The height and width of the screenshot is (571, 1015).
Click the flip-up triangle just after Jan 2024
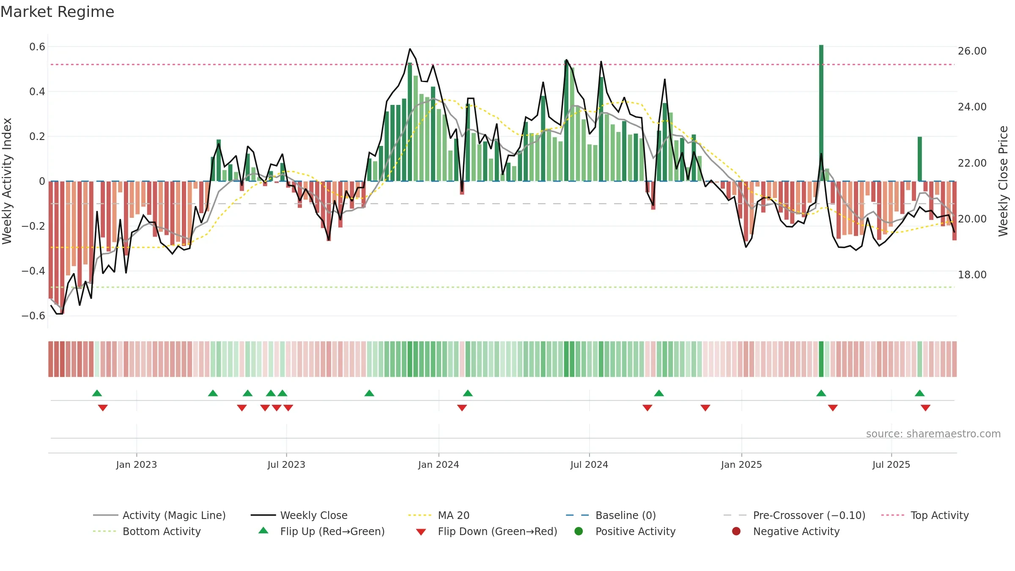pos(468,393)
